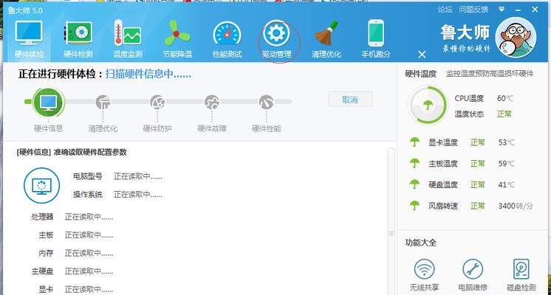Click the 硬件防护 step icon
The height and width of the screenshot is (295, 551).
(x=157, y=102)
